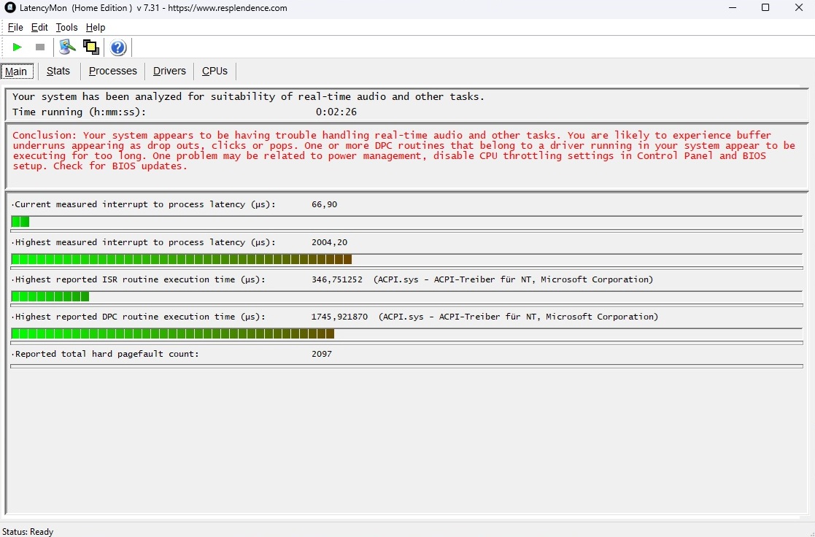Show the Drivers tab
815x537 pixels.
pyautogui.click(x=169, y=71)
